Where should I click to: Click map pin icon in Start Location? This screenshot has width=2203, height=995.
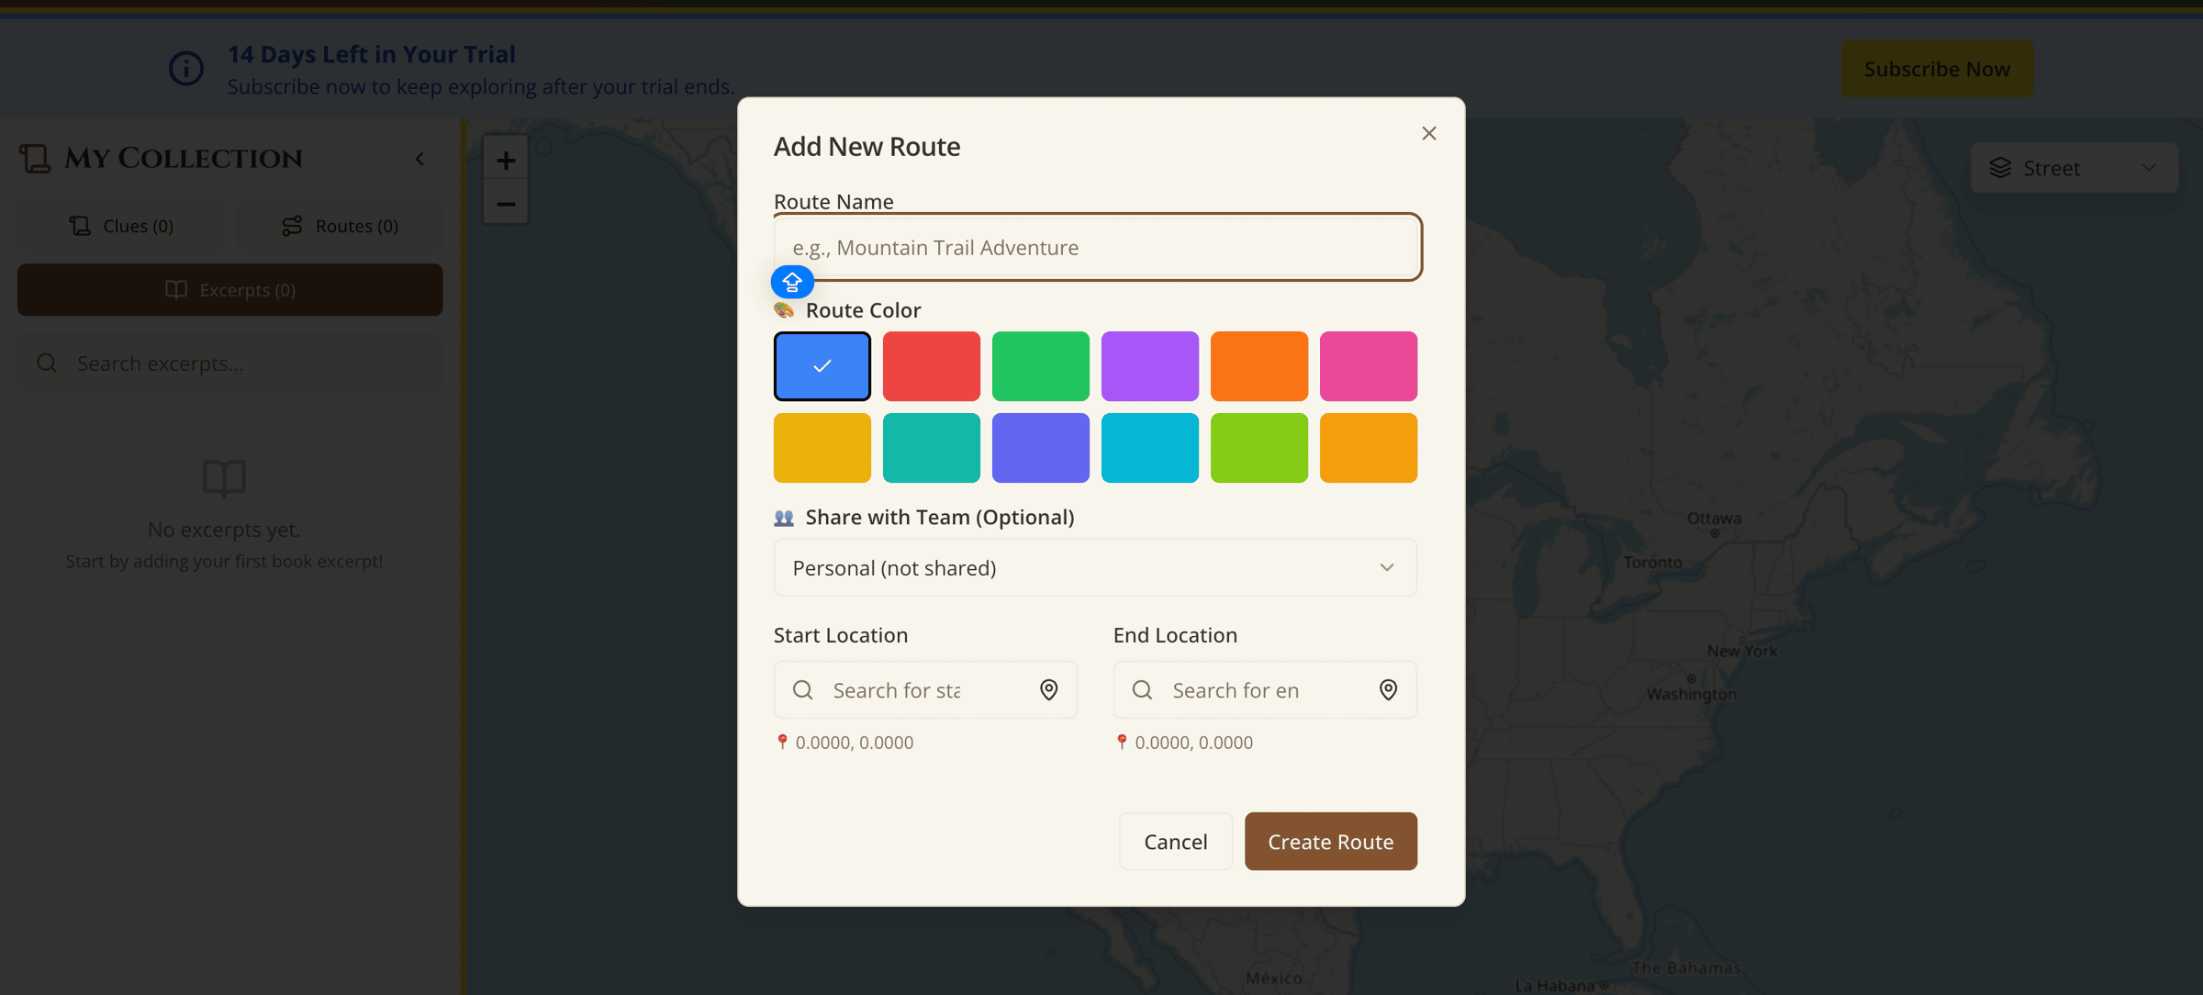(x=1048, y=689)
